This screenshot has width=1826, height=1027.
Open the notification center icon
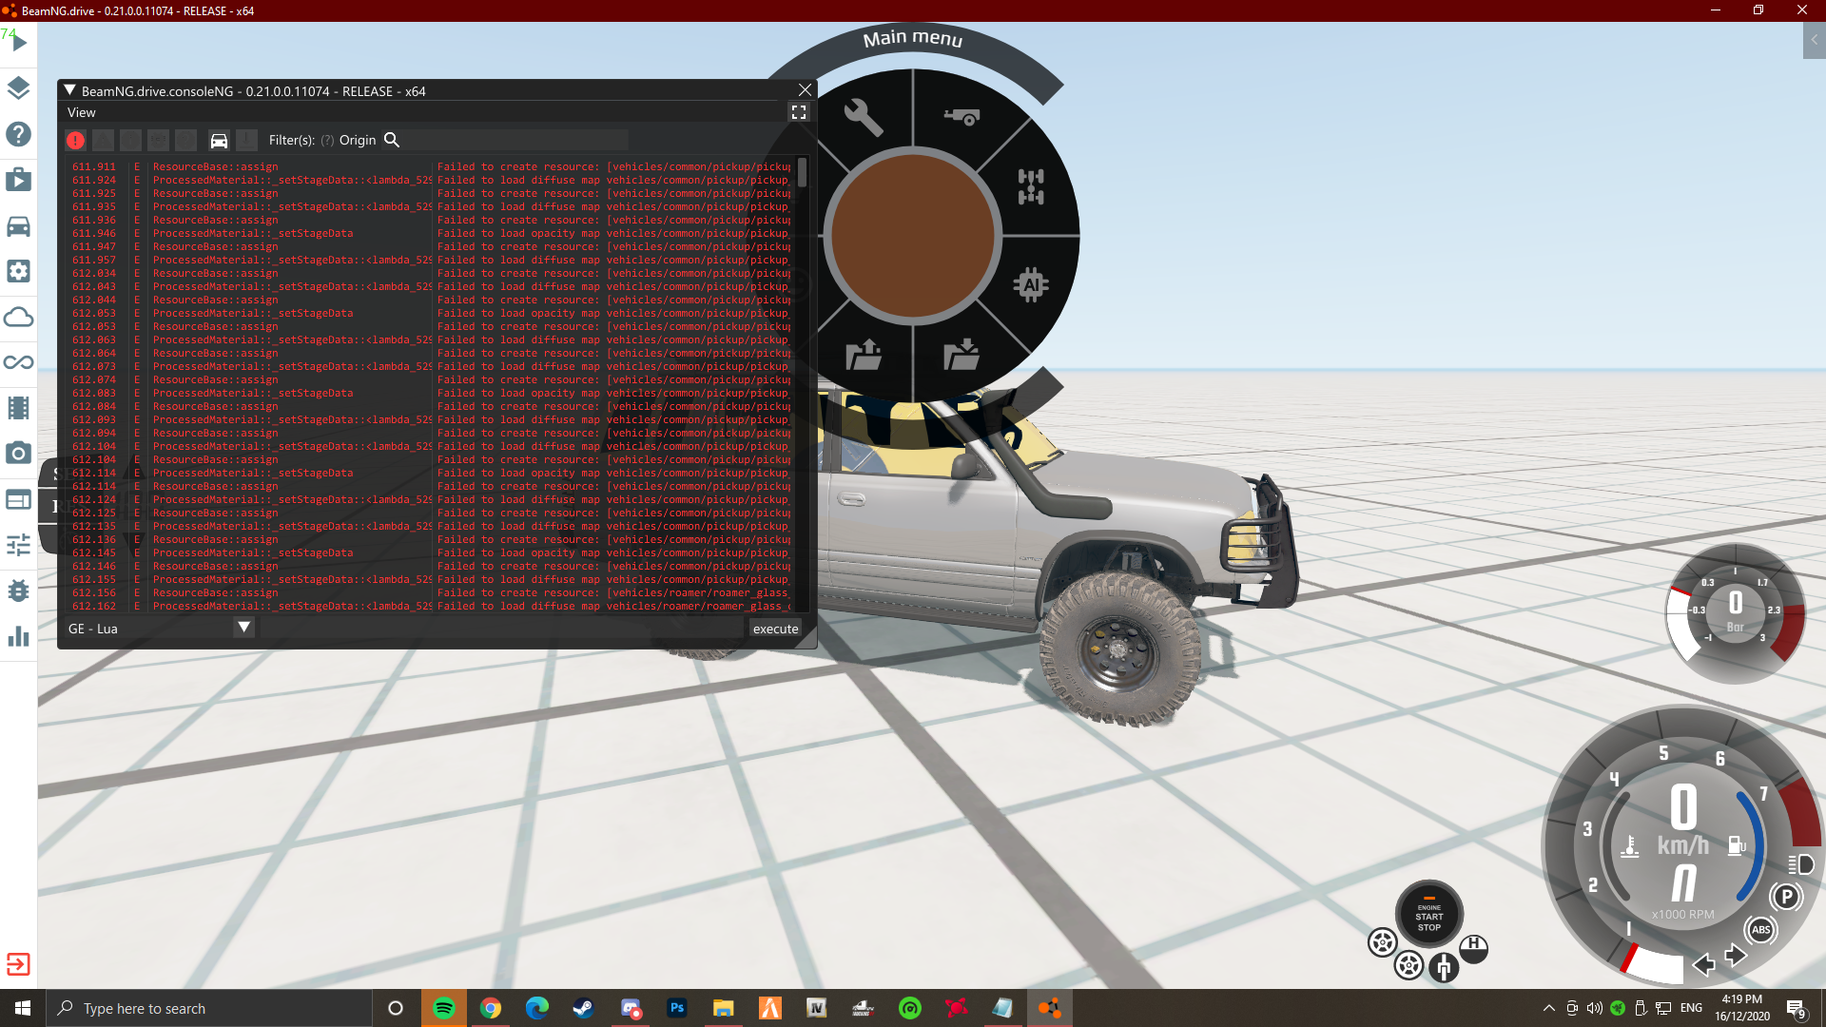point(1796,1009)
